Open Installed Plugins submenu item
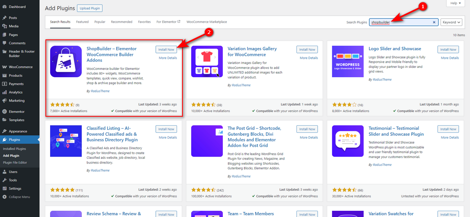Screen dimensions: 470x217 [14, 149]
